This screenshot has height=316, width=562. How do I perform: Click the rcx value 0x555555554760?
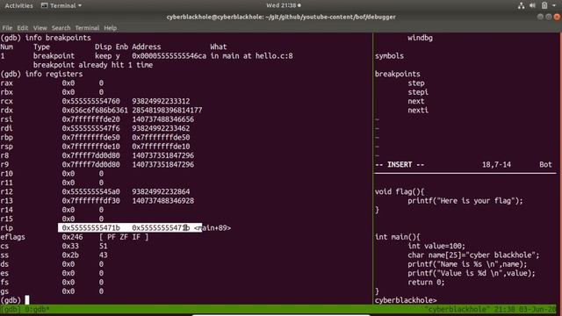coord(90,101)
